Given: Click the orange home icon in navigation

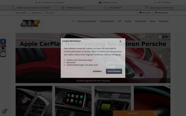Looking at the screenshot, I should point(73,21).
